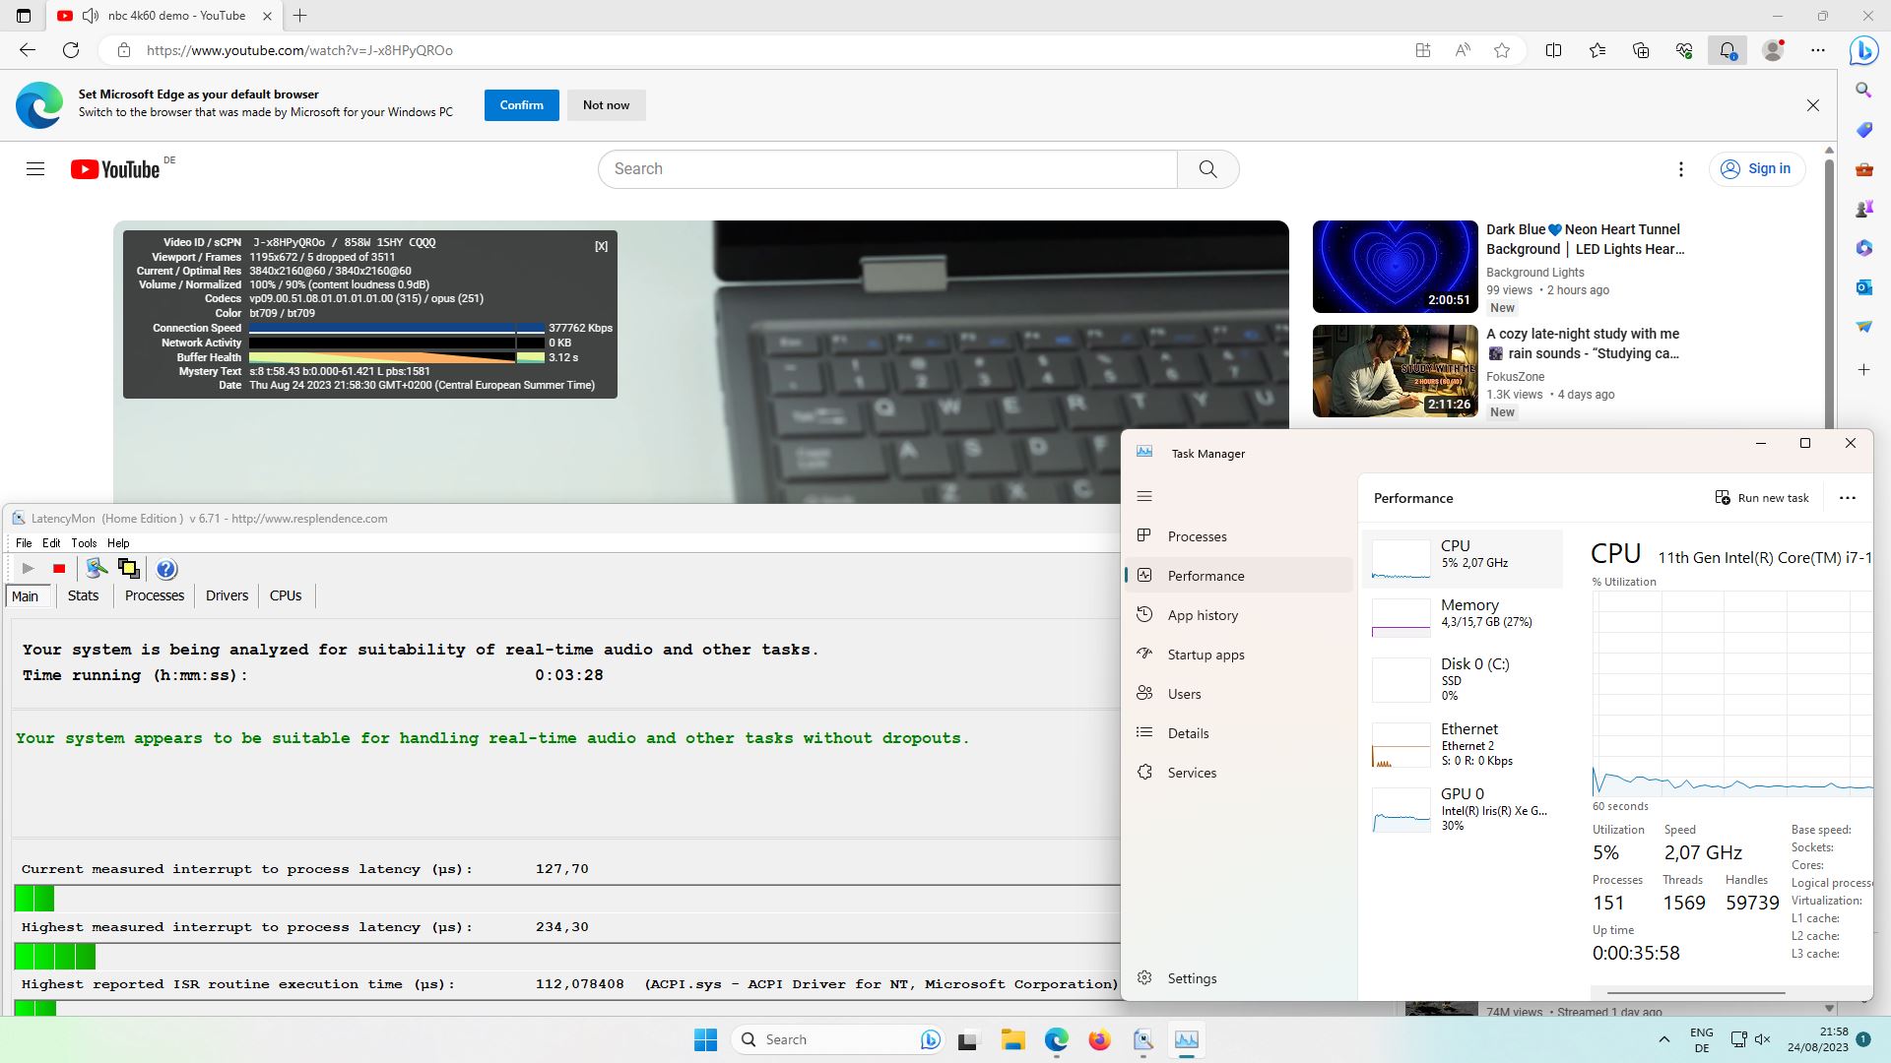
Task: Expand system tray hidden icons chevron
Action: (x=1664, y=1039)
